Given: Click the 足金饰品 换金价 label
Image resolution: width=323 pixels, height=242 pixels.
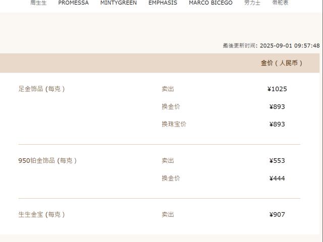Looking at the screenshot, I should point(171,106).
